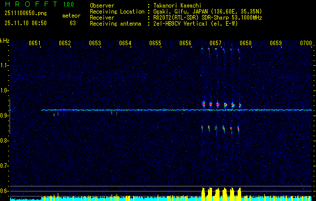Click frequency axis label 0.8
Viewport: 316px width, 201px height.
point(4,141)
